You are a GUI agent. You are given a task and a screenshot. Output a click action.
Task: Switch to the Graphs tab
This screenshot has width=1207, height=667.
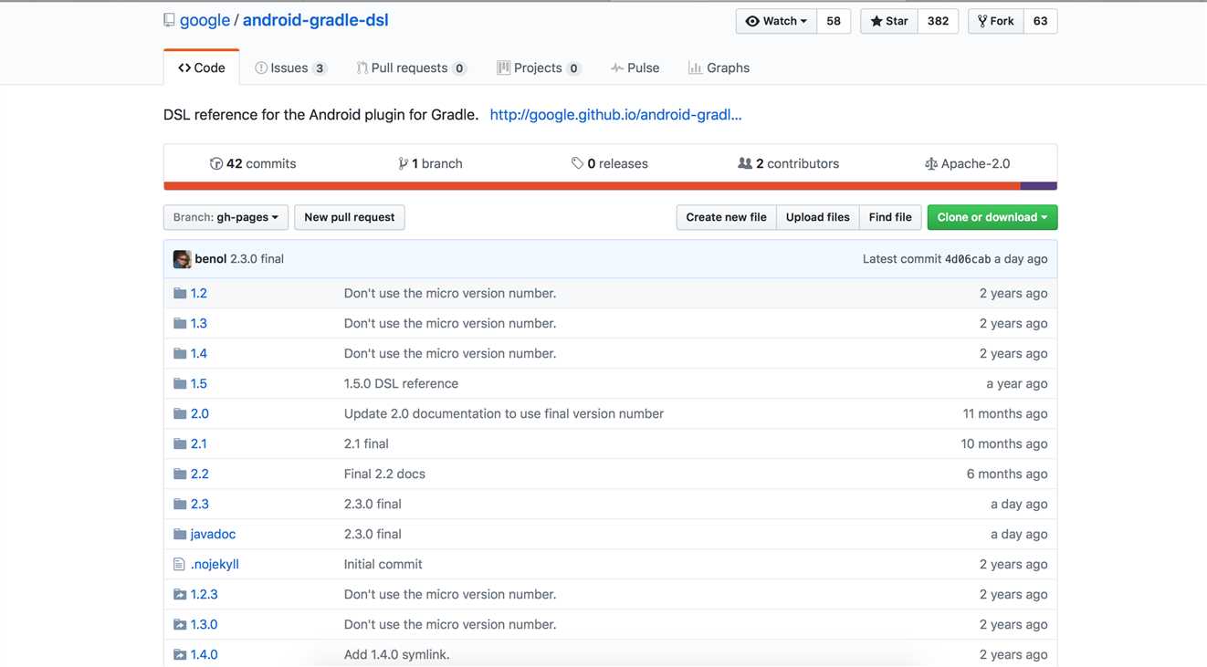(719, 68)
